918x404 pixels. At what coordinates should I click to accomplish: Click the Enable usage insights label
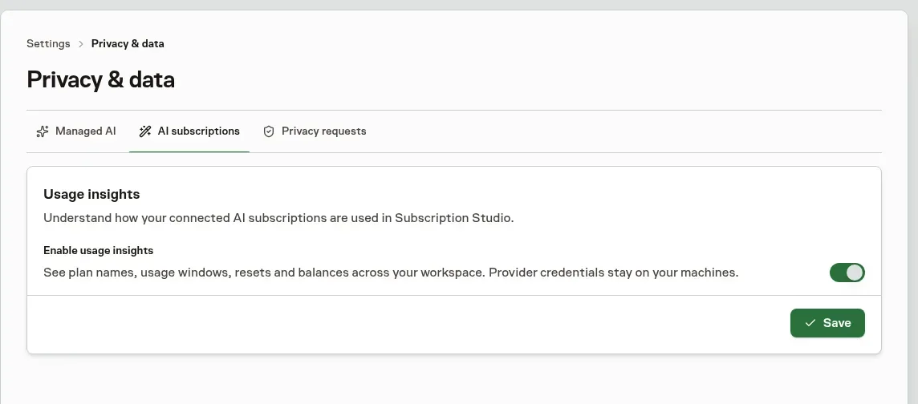click(99, 250)
